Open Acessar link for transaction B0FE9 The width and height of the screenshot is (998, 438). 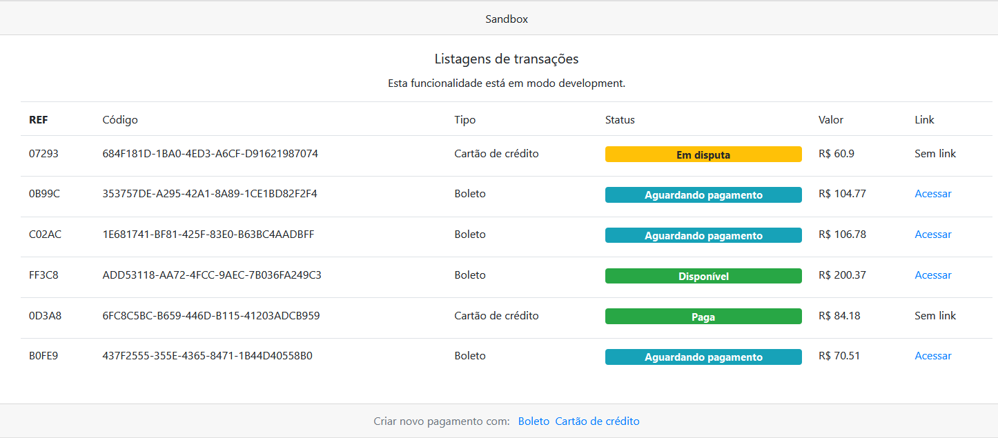[933, 356]
